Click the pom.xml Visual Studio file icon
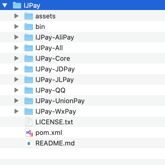The height and width of the screenshot is (165, 165). coord(29,132)
